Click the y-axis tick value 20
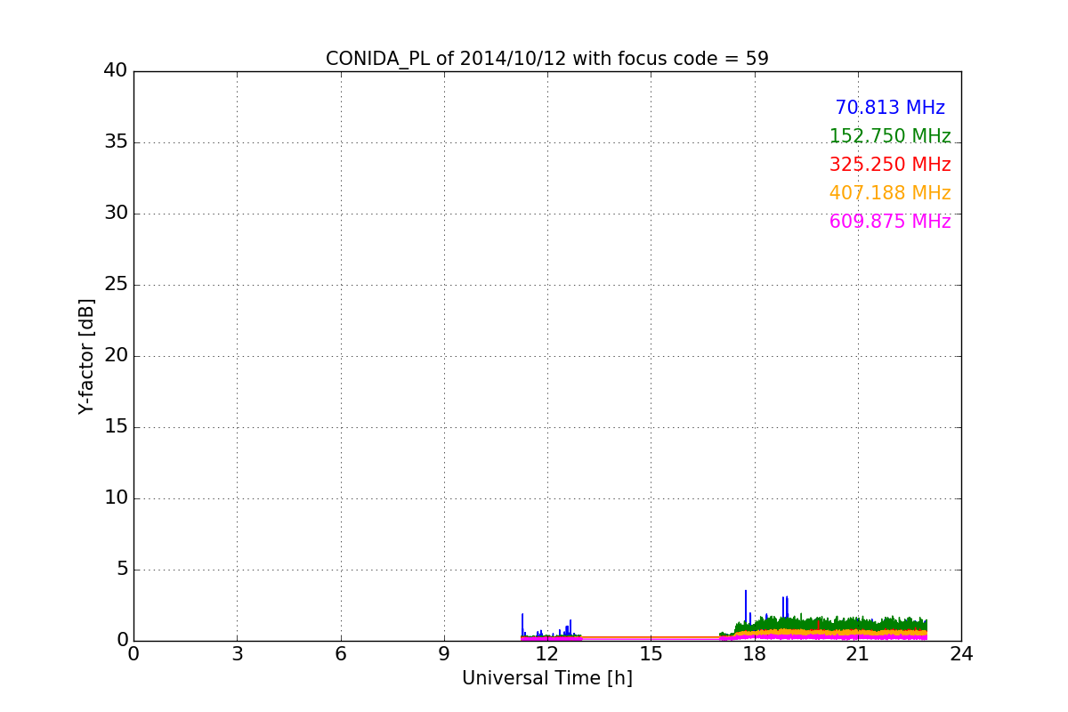The height and width of the screenshot is (712, 1068). [x=116, y=355]
